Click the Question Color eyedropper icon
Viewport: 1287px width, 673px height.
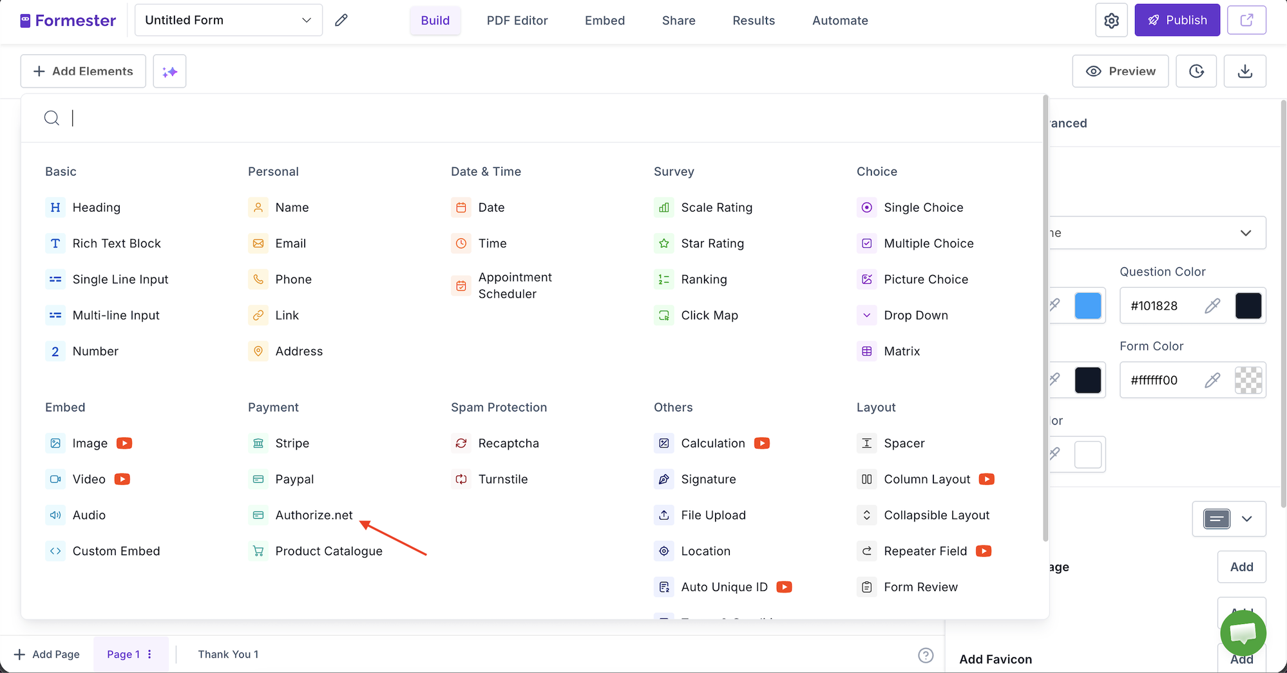(x=1212, y=305)
